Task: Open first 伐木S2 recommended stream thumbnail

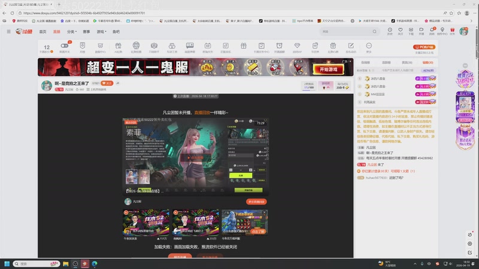Action: [x=146, y=222]
